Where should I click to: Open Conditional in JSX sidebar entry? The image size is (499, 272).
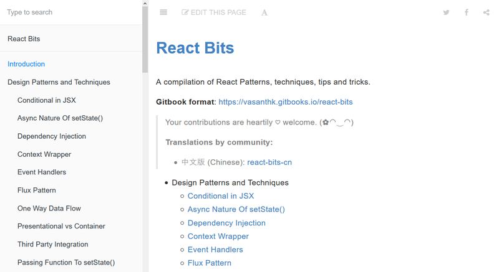[x=47, y=100]
